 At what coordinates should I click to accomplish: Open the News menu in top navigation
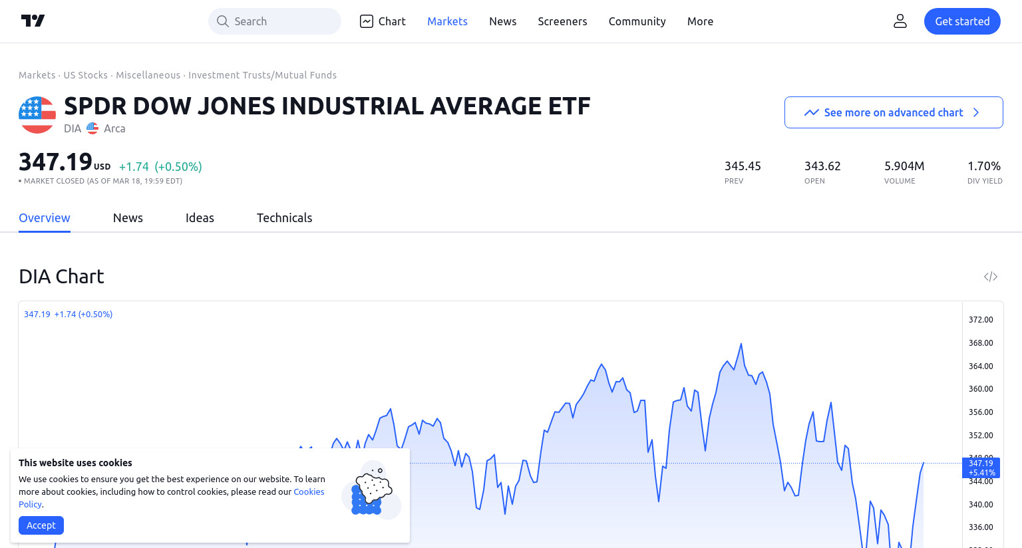coord(503,21)
